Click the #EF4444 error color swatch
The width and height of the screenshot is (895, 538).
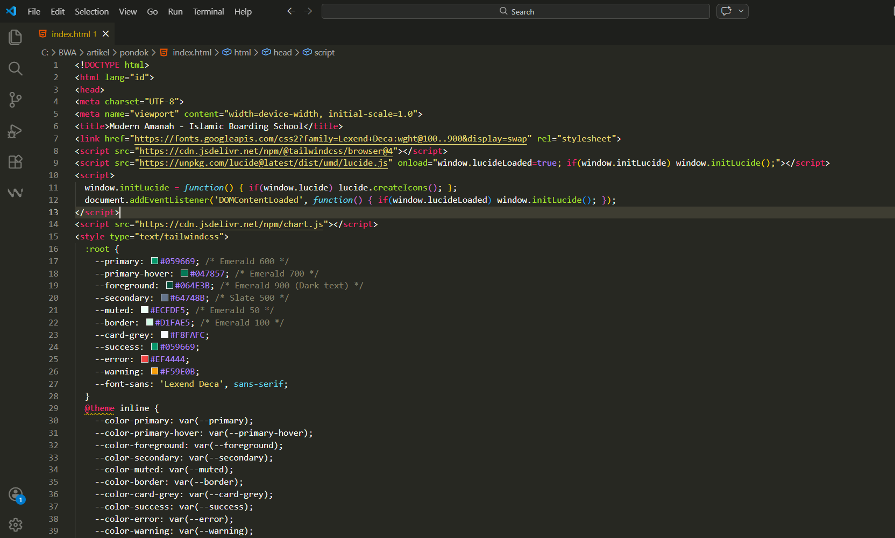click(x=145, y=359)
